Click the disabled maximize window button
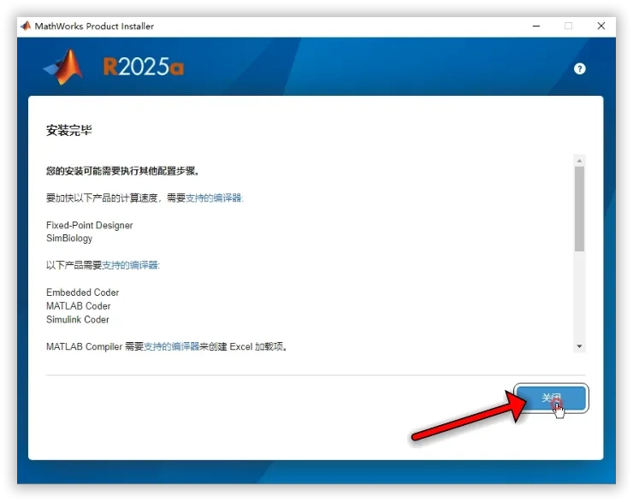This screenshot has height=502, width=633. [568, 27]
